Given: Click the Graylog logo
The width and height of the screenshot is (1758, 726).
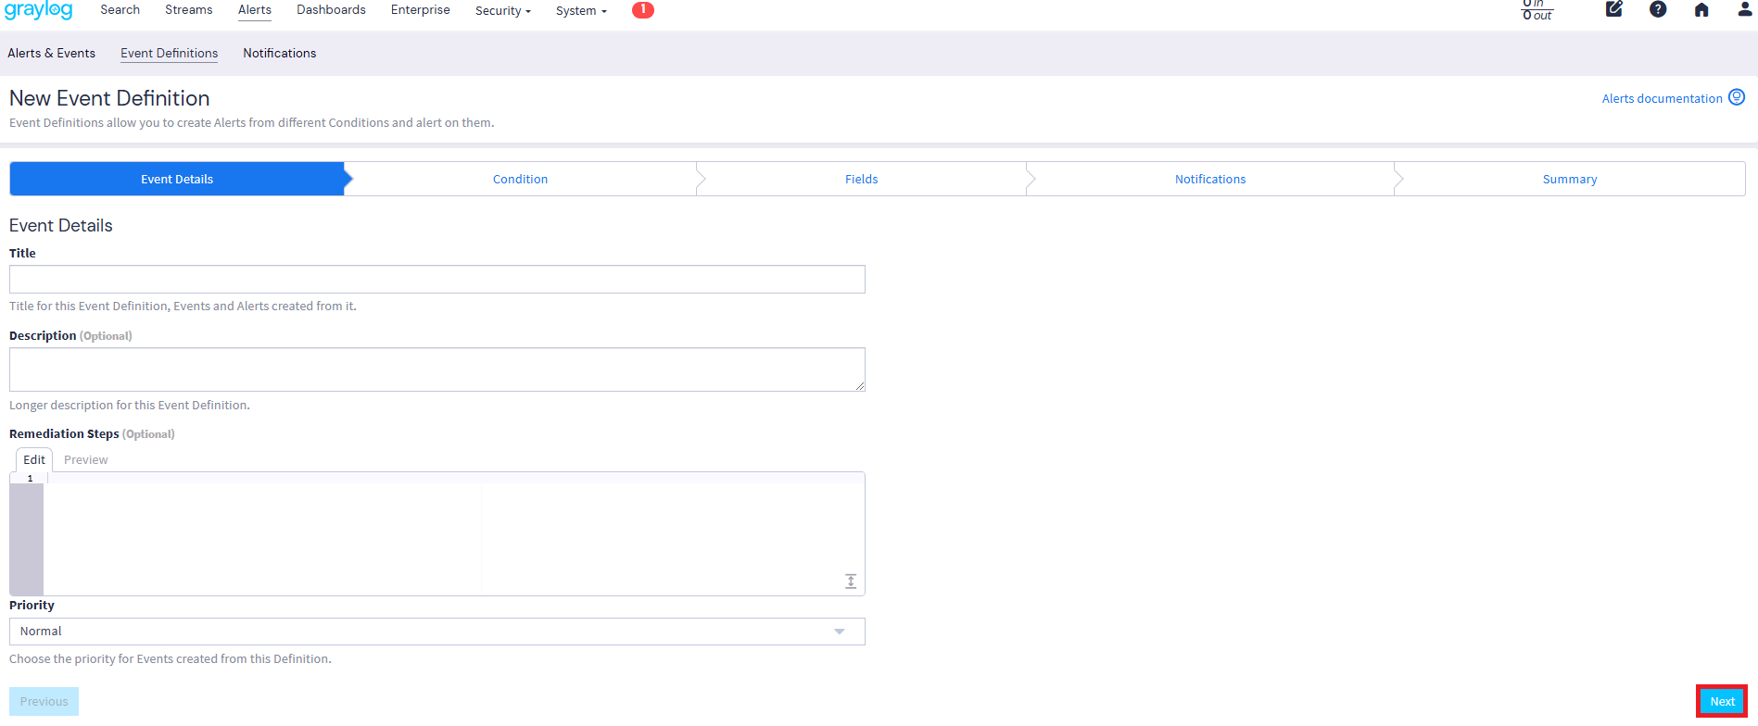Looking at the screenshot, I should tap(38, 10).
